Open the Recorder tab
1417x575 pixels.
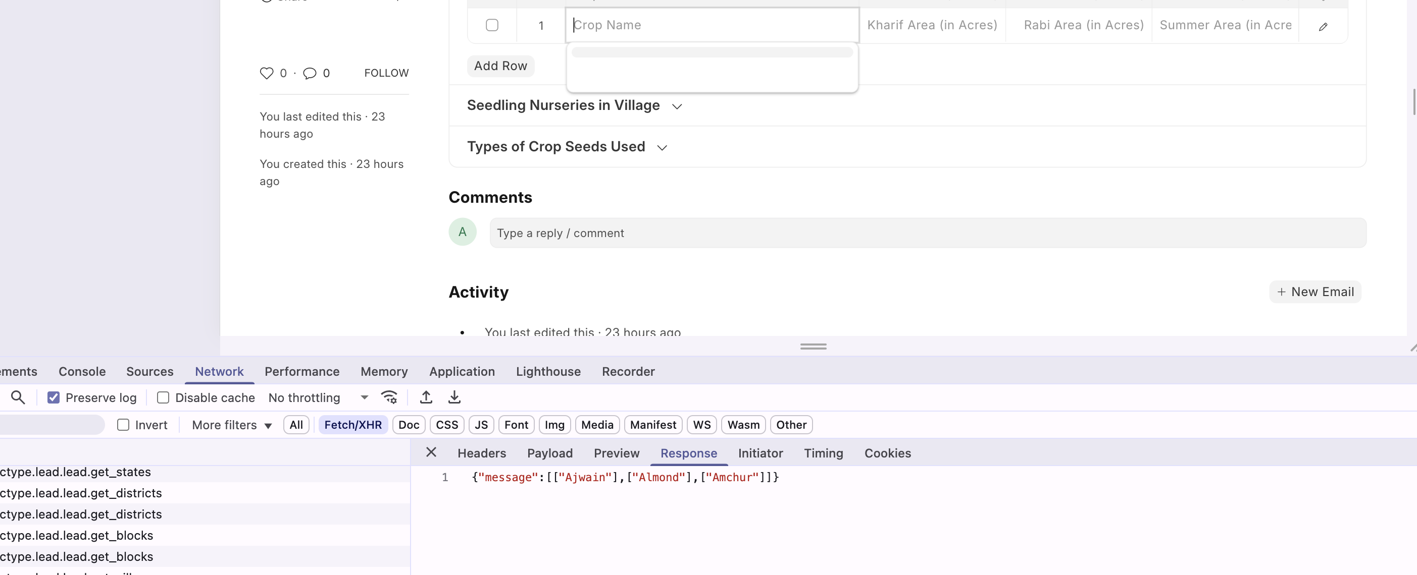pos(628,371)
